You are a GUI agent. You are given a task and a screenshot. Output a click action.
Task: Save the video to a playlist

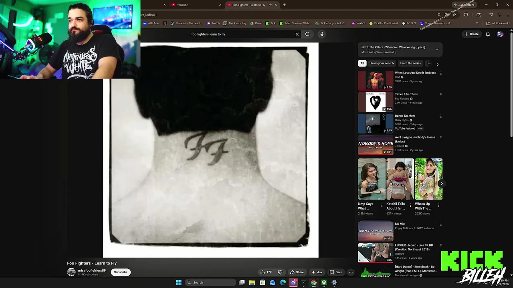pos(336,272)
